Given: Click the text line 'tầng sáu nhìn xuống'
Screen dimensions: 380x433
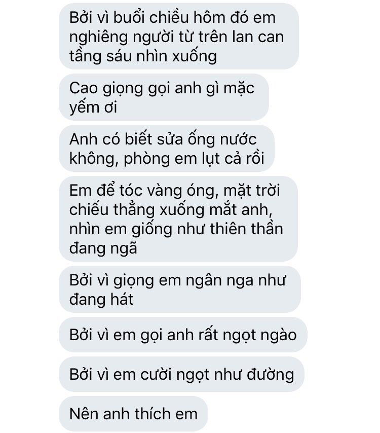Looking at the screenshot, I should click(143, 56).
